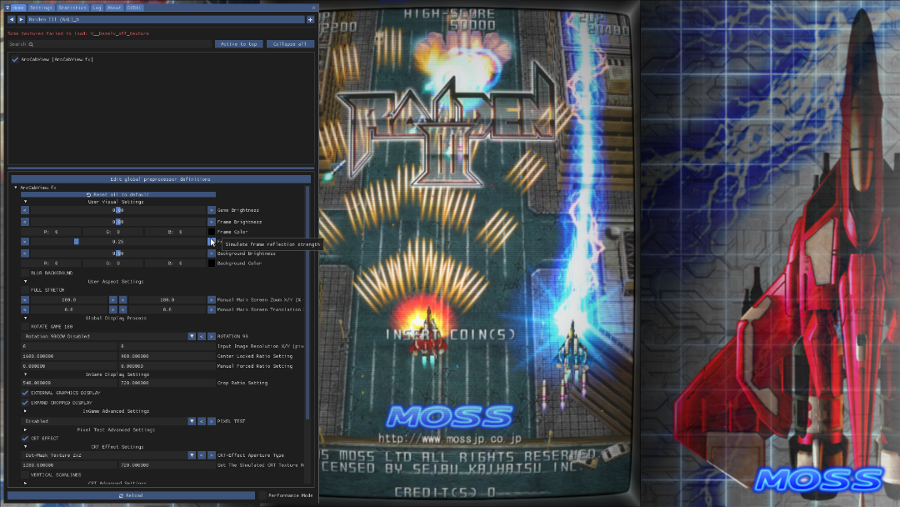Image resolution: width=900 pixels, height=507 pixels.
Task: Switch to the Statistics tab
Action: (72, 8)
